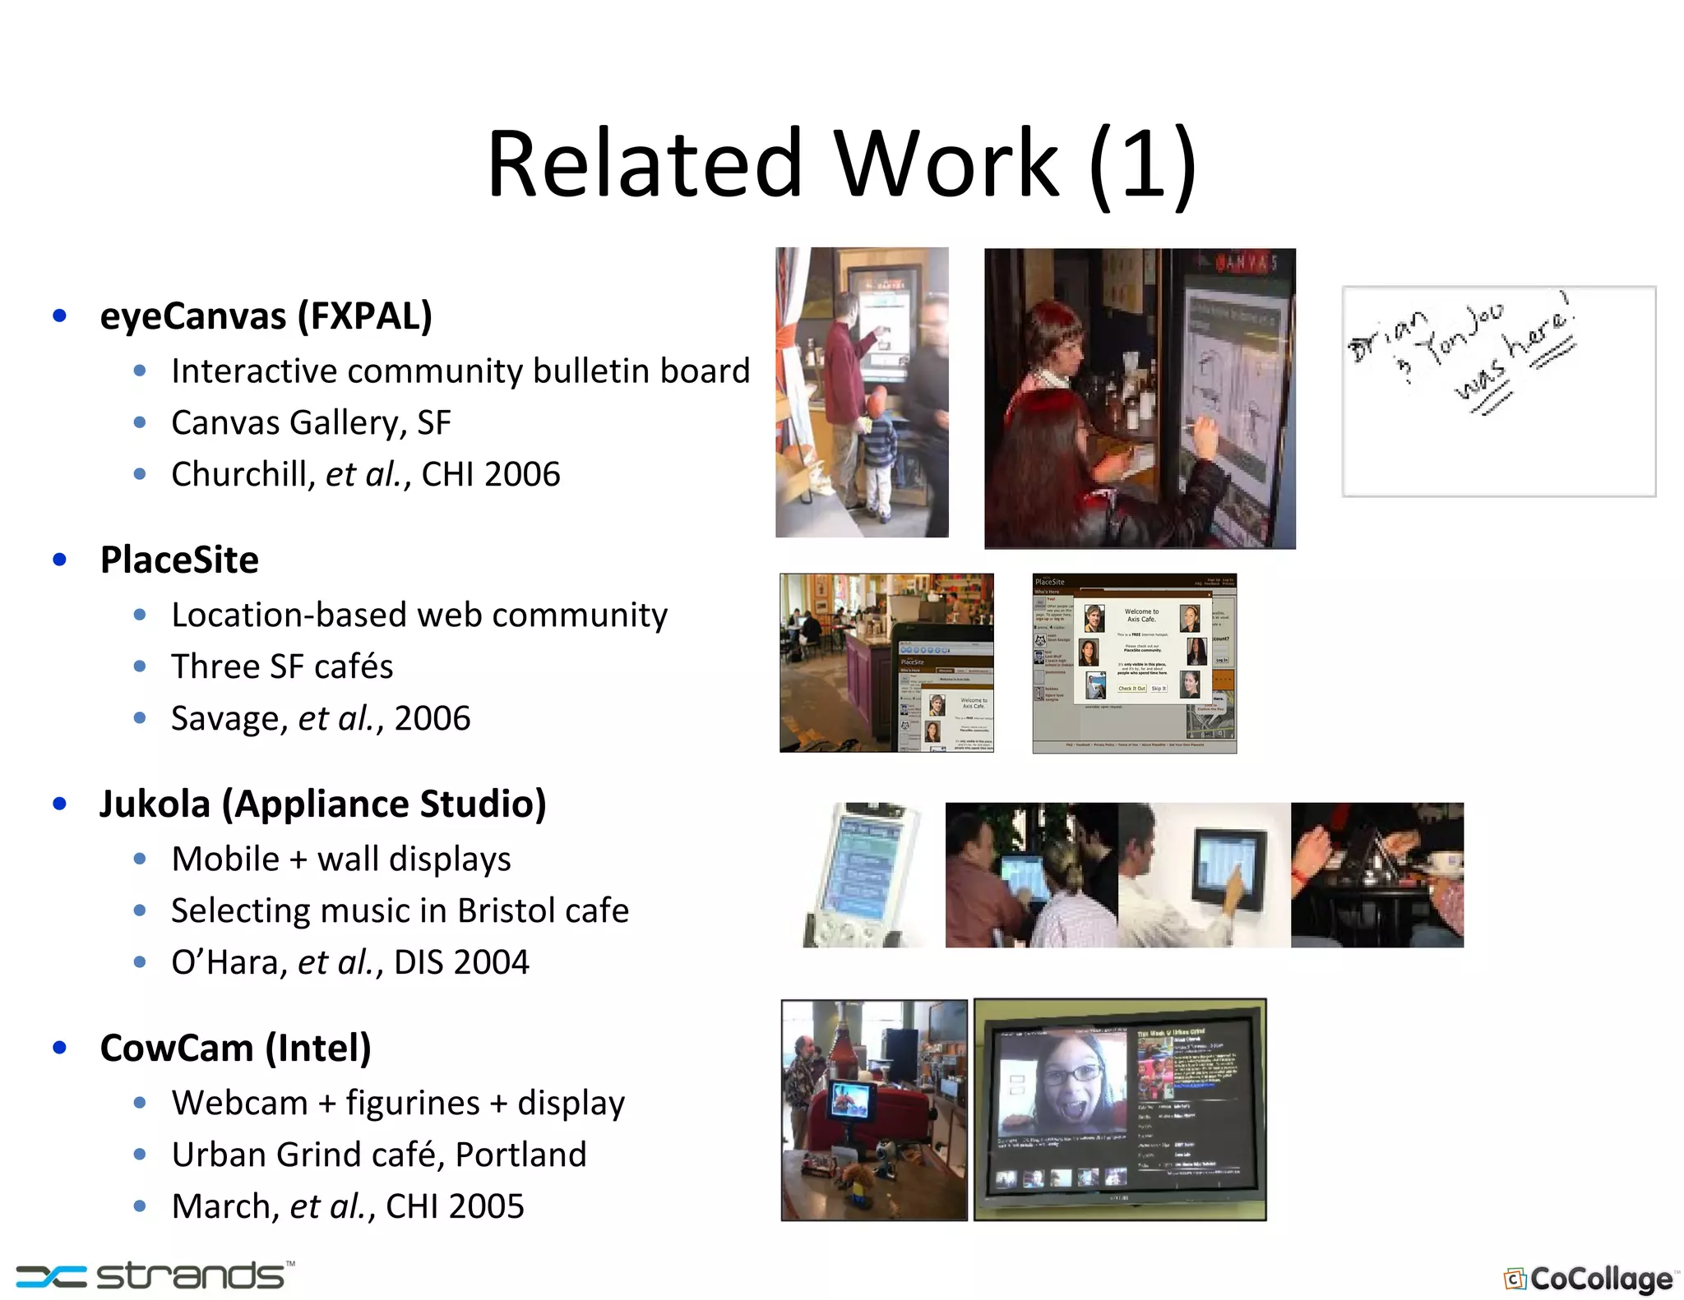Screen dimensions: 1684x1300
Task: Select "Selecting music in Bristol cafe" bullet
Action: click(x=400, y=911)
